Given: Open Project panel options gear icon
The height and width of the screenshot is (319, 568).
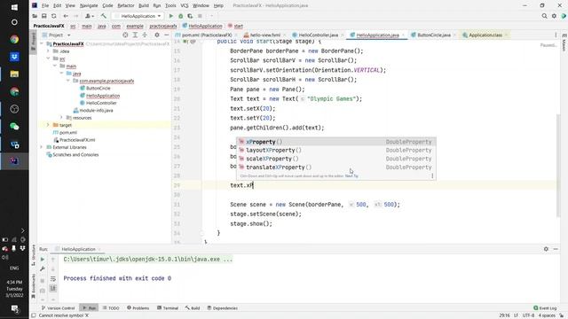Looking at the screenshot, I should [x=157, y=35].
